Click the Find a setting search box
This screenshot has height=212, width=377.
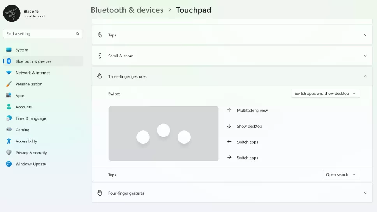(x=39, y=34)
